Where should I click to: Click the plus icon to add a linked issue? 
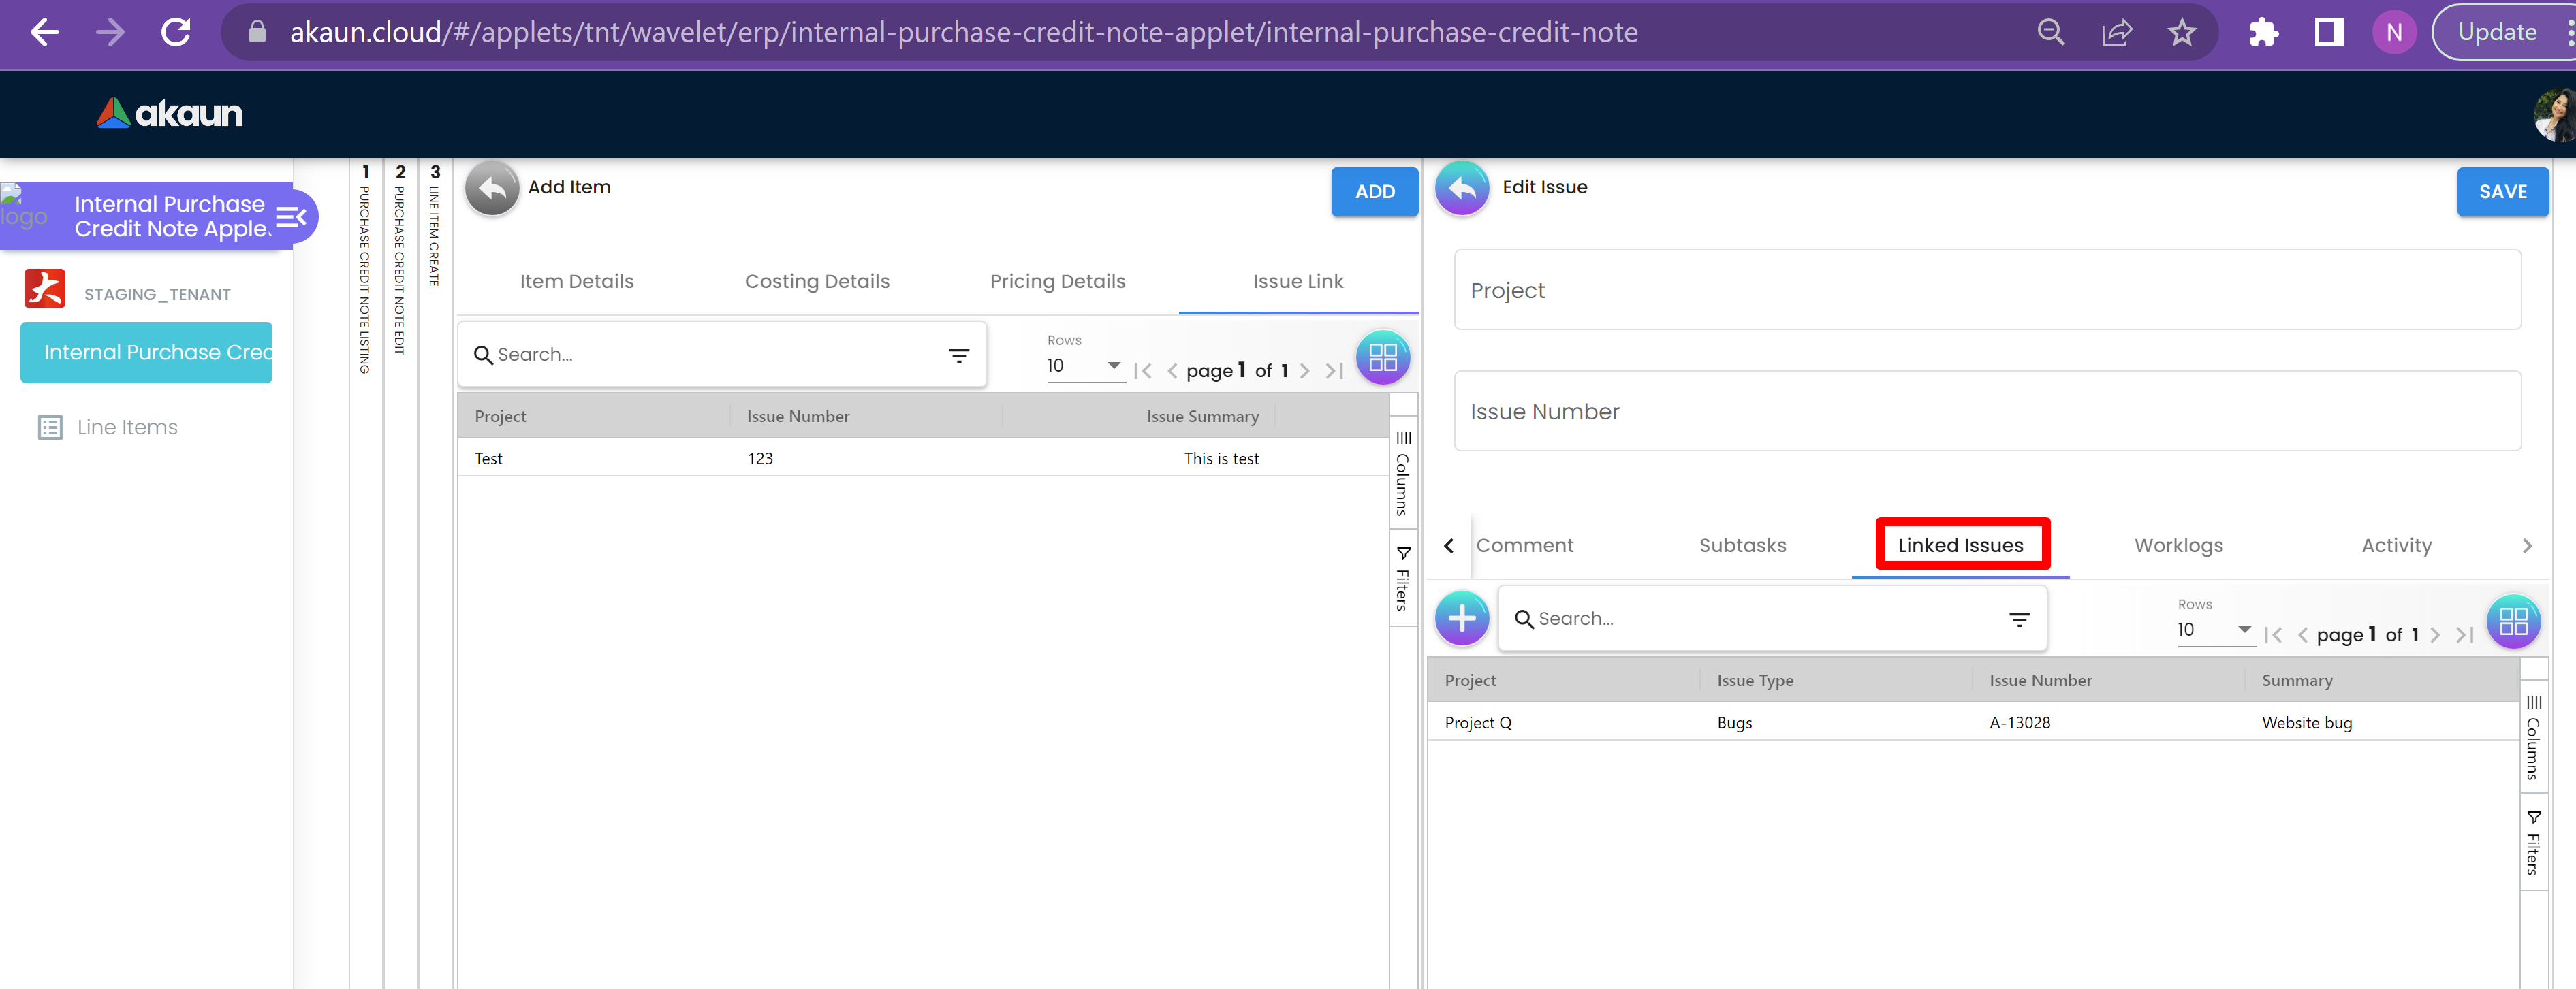[1462, 618]
